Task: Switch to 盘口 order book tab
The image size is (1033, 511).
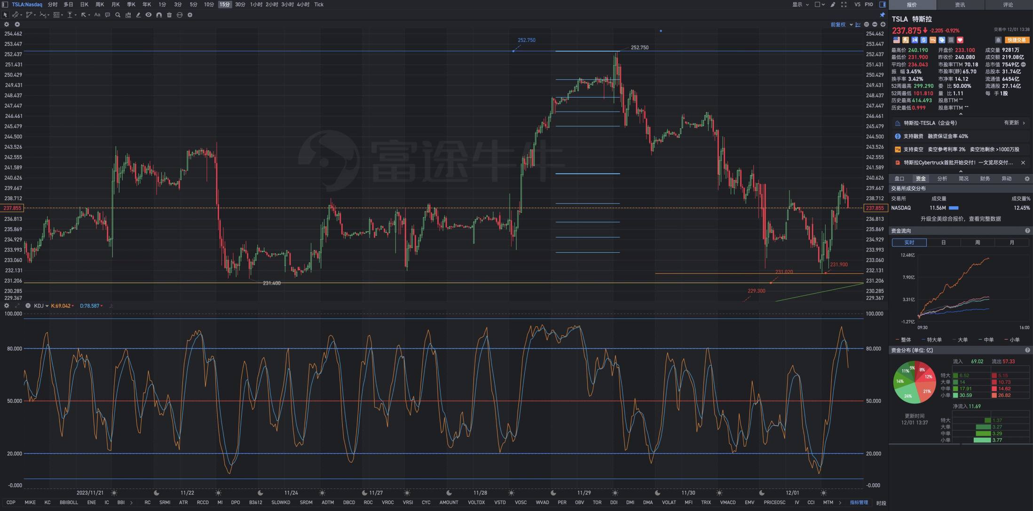Action: tap(899, 178)
